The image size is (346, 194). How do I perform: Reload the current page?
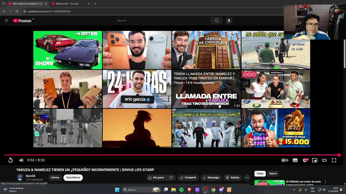pyautogui.click(x=17, y=11)
